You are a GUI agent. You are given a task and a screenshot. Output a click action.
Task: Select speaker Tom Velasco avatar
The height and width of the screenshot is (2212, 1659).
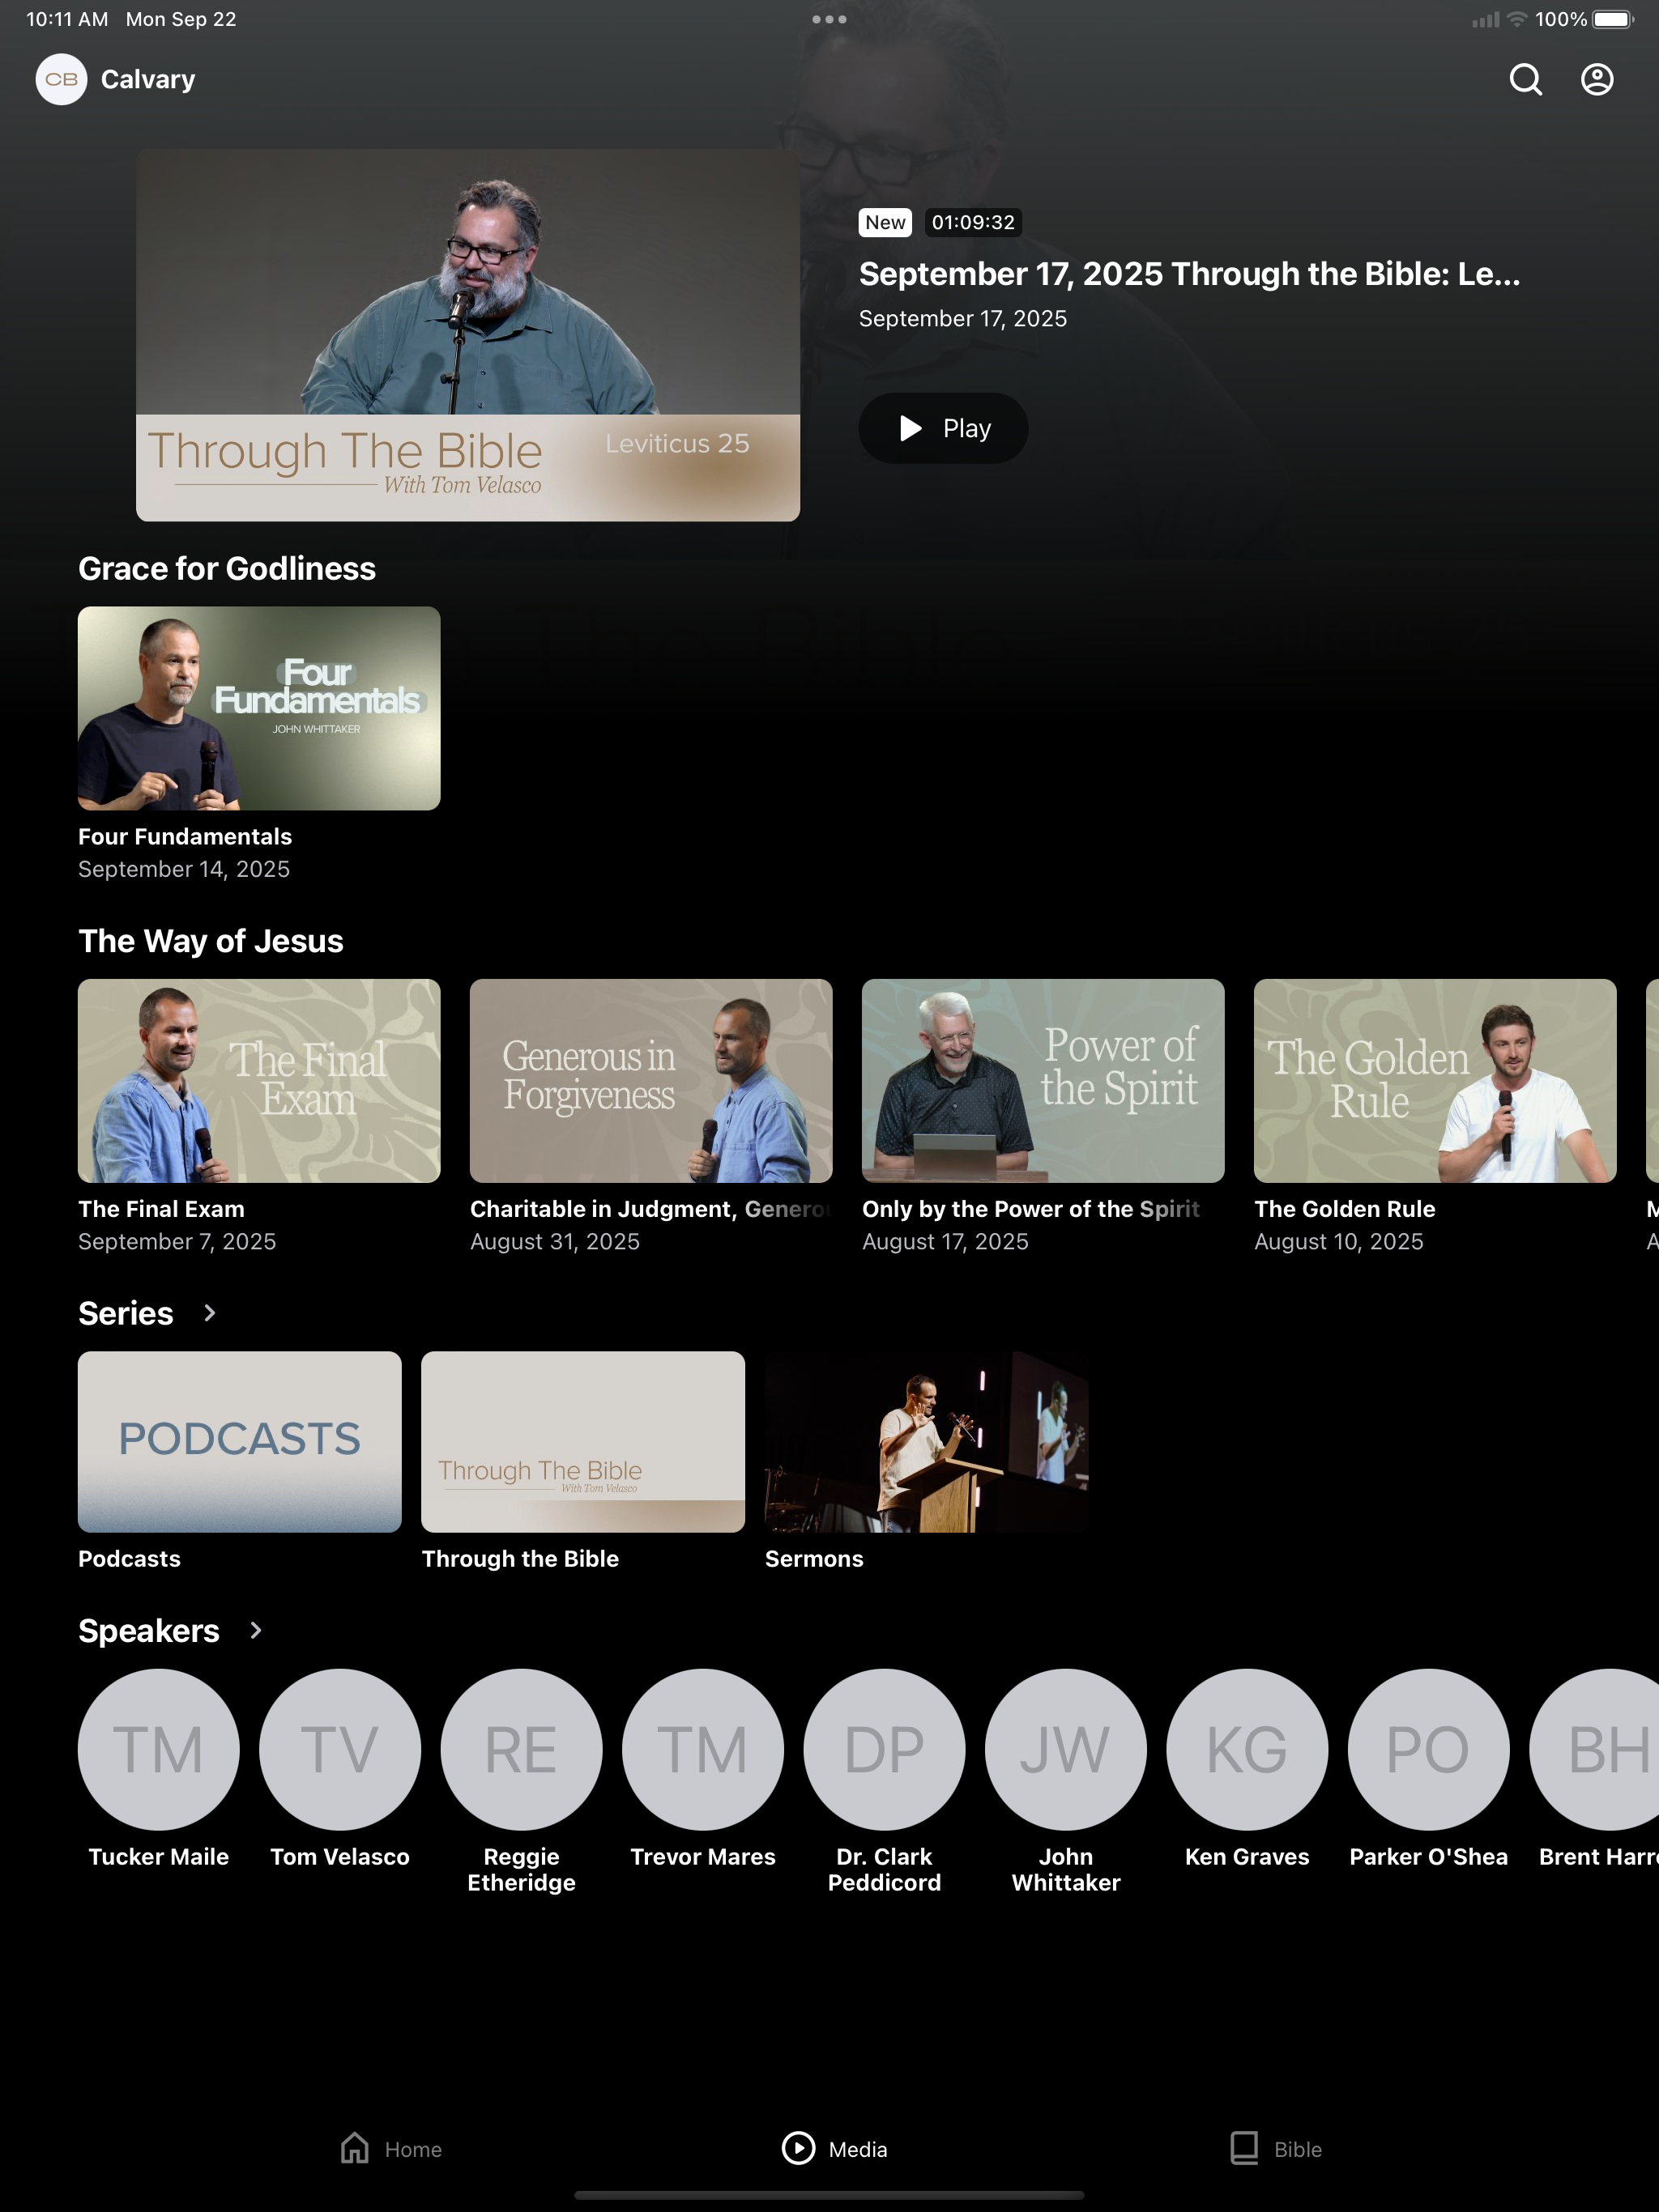coord(340,1750)
